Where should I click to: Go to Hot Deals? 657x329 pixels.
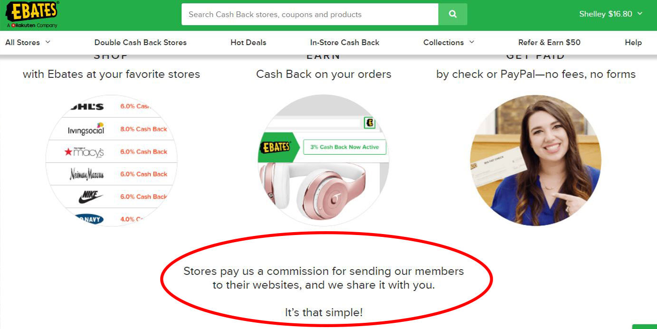248,42
